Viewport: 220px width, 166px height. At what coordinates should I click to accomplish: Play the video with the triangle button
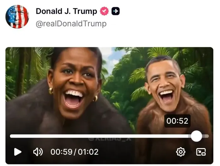pyautogui.click(x=18, y=152)
